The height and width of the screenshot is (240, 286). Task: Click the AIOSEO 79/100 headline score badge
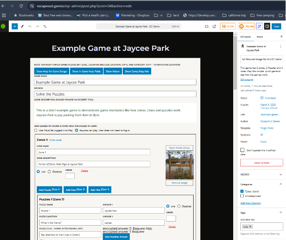246,26
